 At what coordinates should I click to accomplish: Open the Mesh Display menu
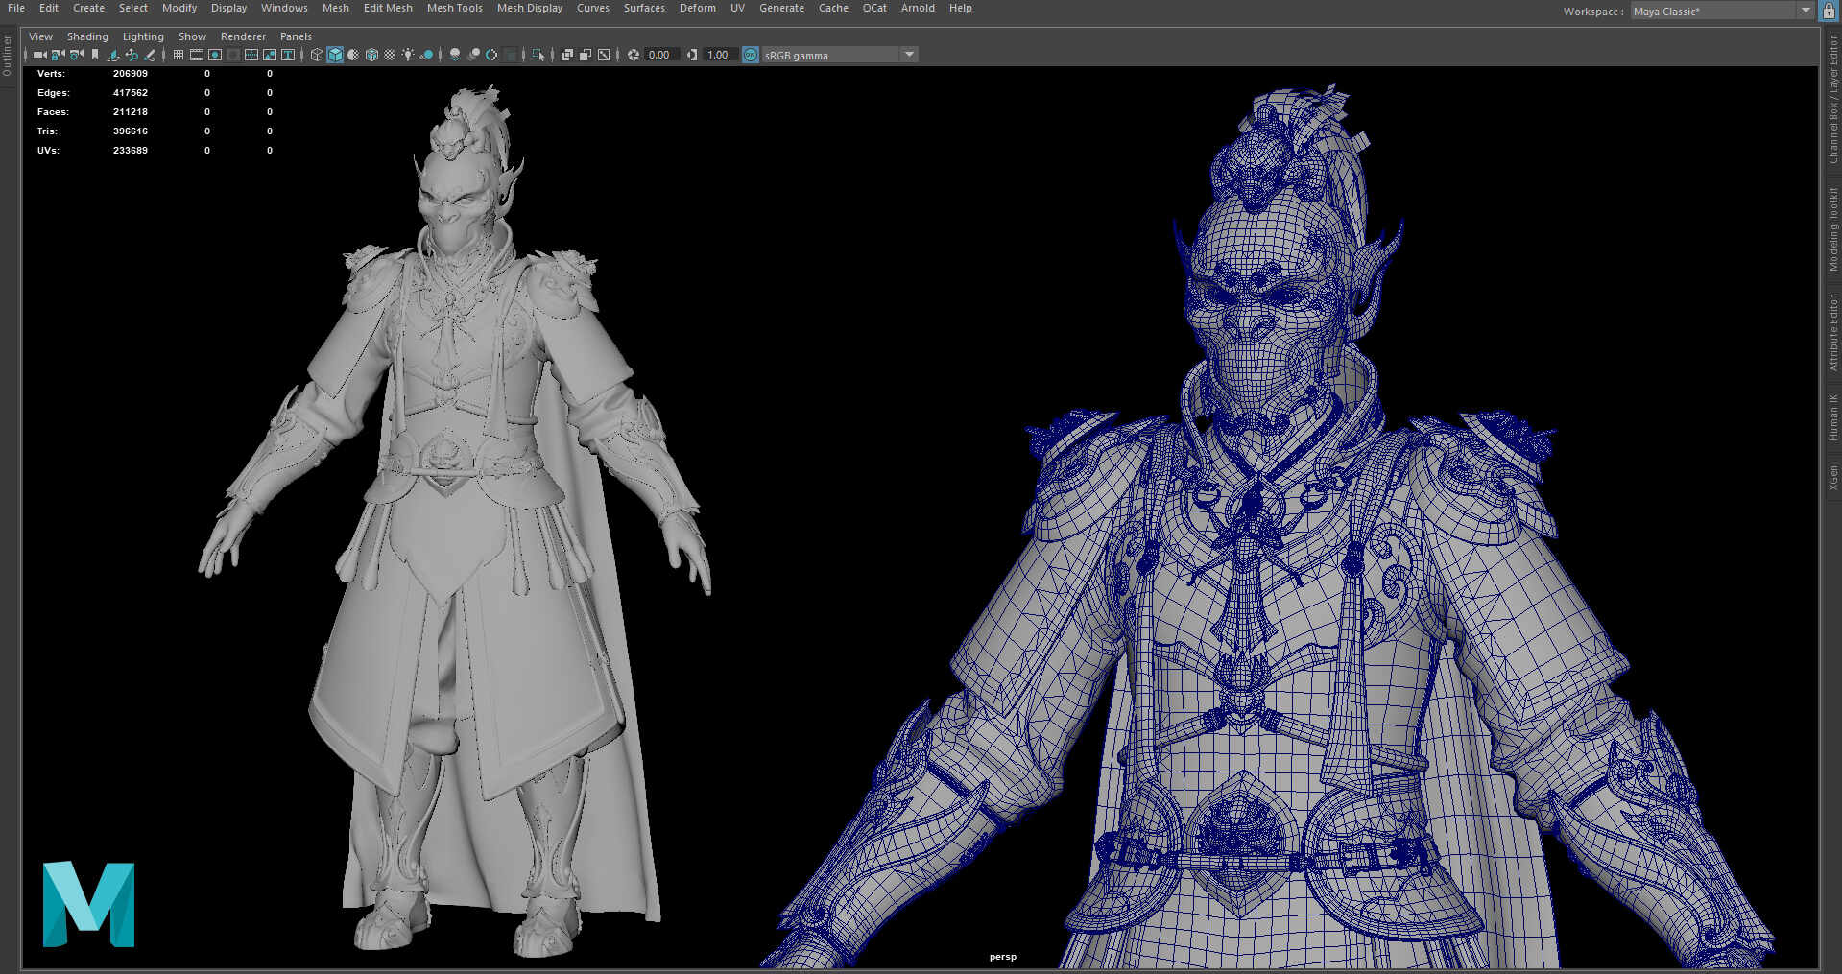click(x=529, y=8)
